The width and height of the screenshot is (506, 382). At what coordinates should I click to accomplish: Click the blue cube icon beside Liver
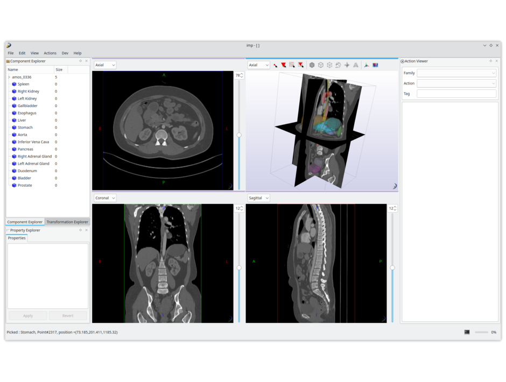(x=14, y=121)
